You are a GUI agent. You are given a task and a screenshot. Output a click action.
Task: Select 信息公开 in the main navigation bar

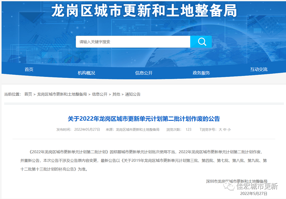click(144, 73)
